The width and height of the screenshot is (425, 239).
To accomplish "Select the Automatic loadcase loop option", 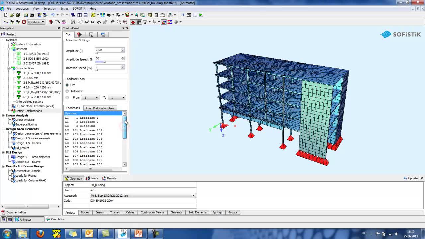I will 67,91.
